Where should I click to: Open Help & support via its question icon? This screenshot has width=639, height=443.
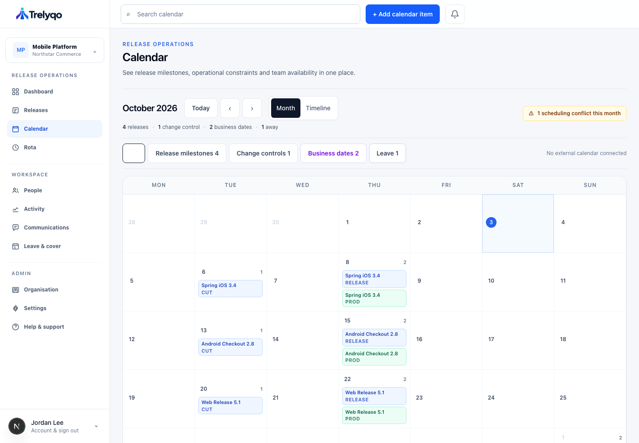coord(16,327)
